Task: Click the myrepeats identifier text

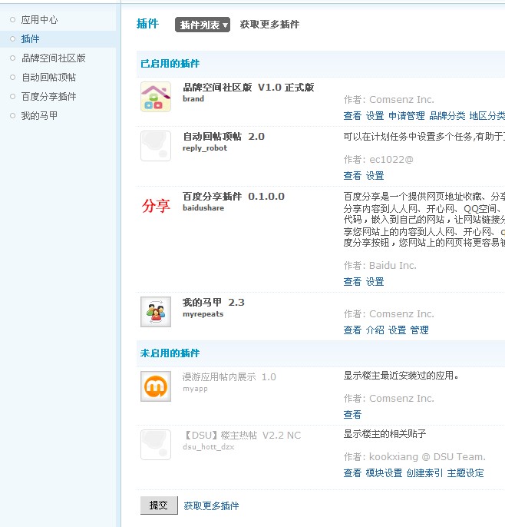Action: click(x=203, y=314)
